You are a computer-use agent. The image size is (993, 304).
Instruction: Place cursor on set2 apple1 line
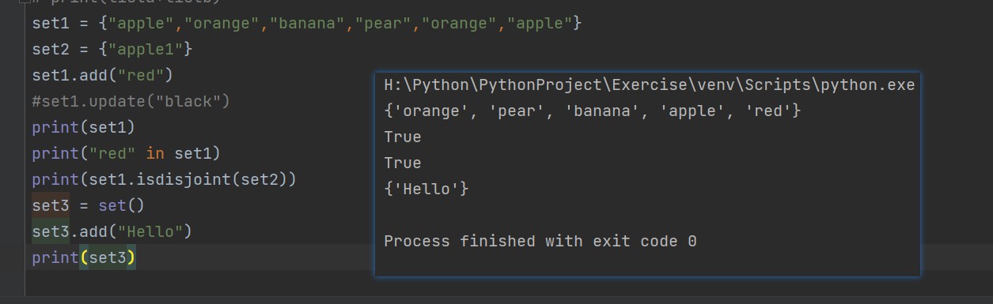click(112, 49)
